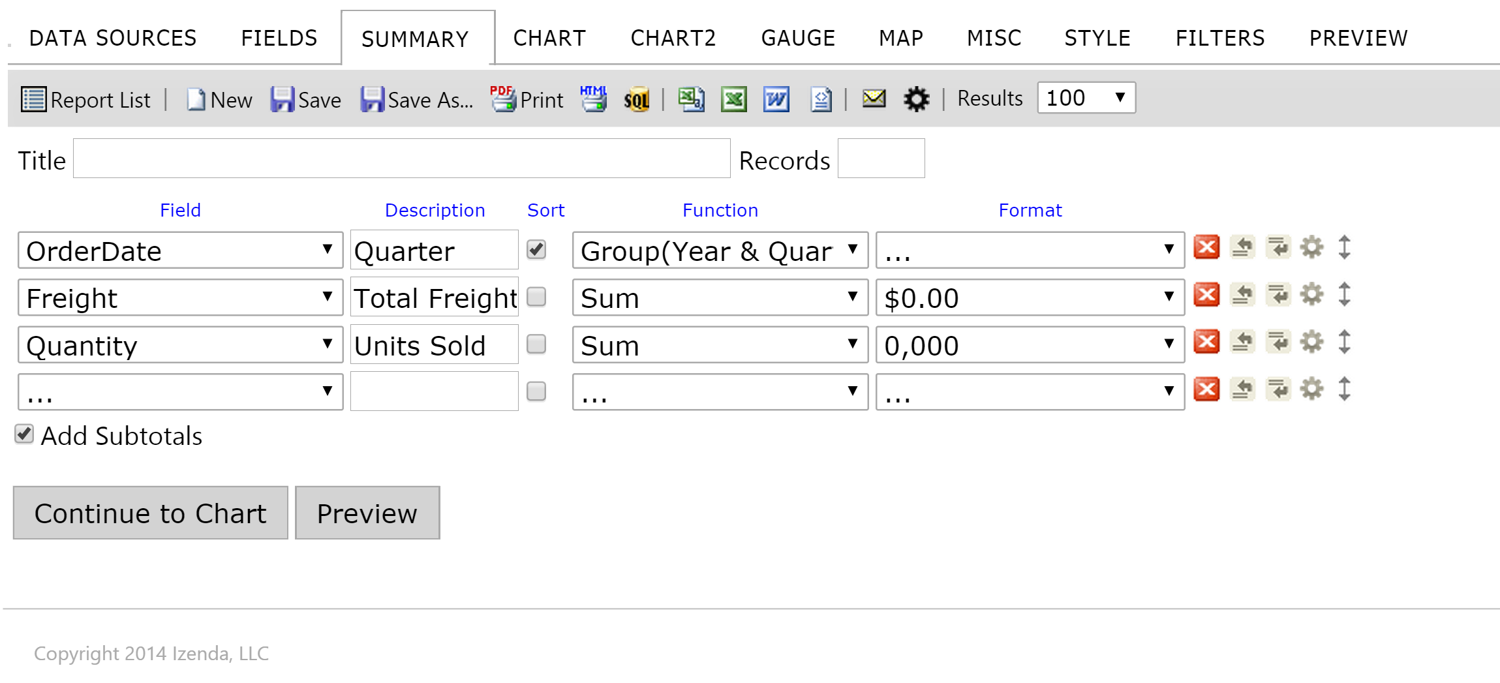
Task: Open the OrderDate field dropdown
Action: click(180, 250)
